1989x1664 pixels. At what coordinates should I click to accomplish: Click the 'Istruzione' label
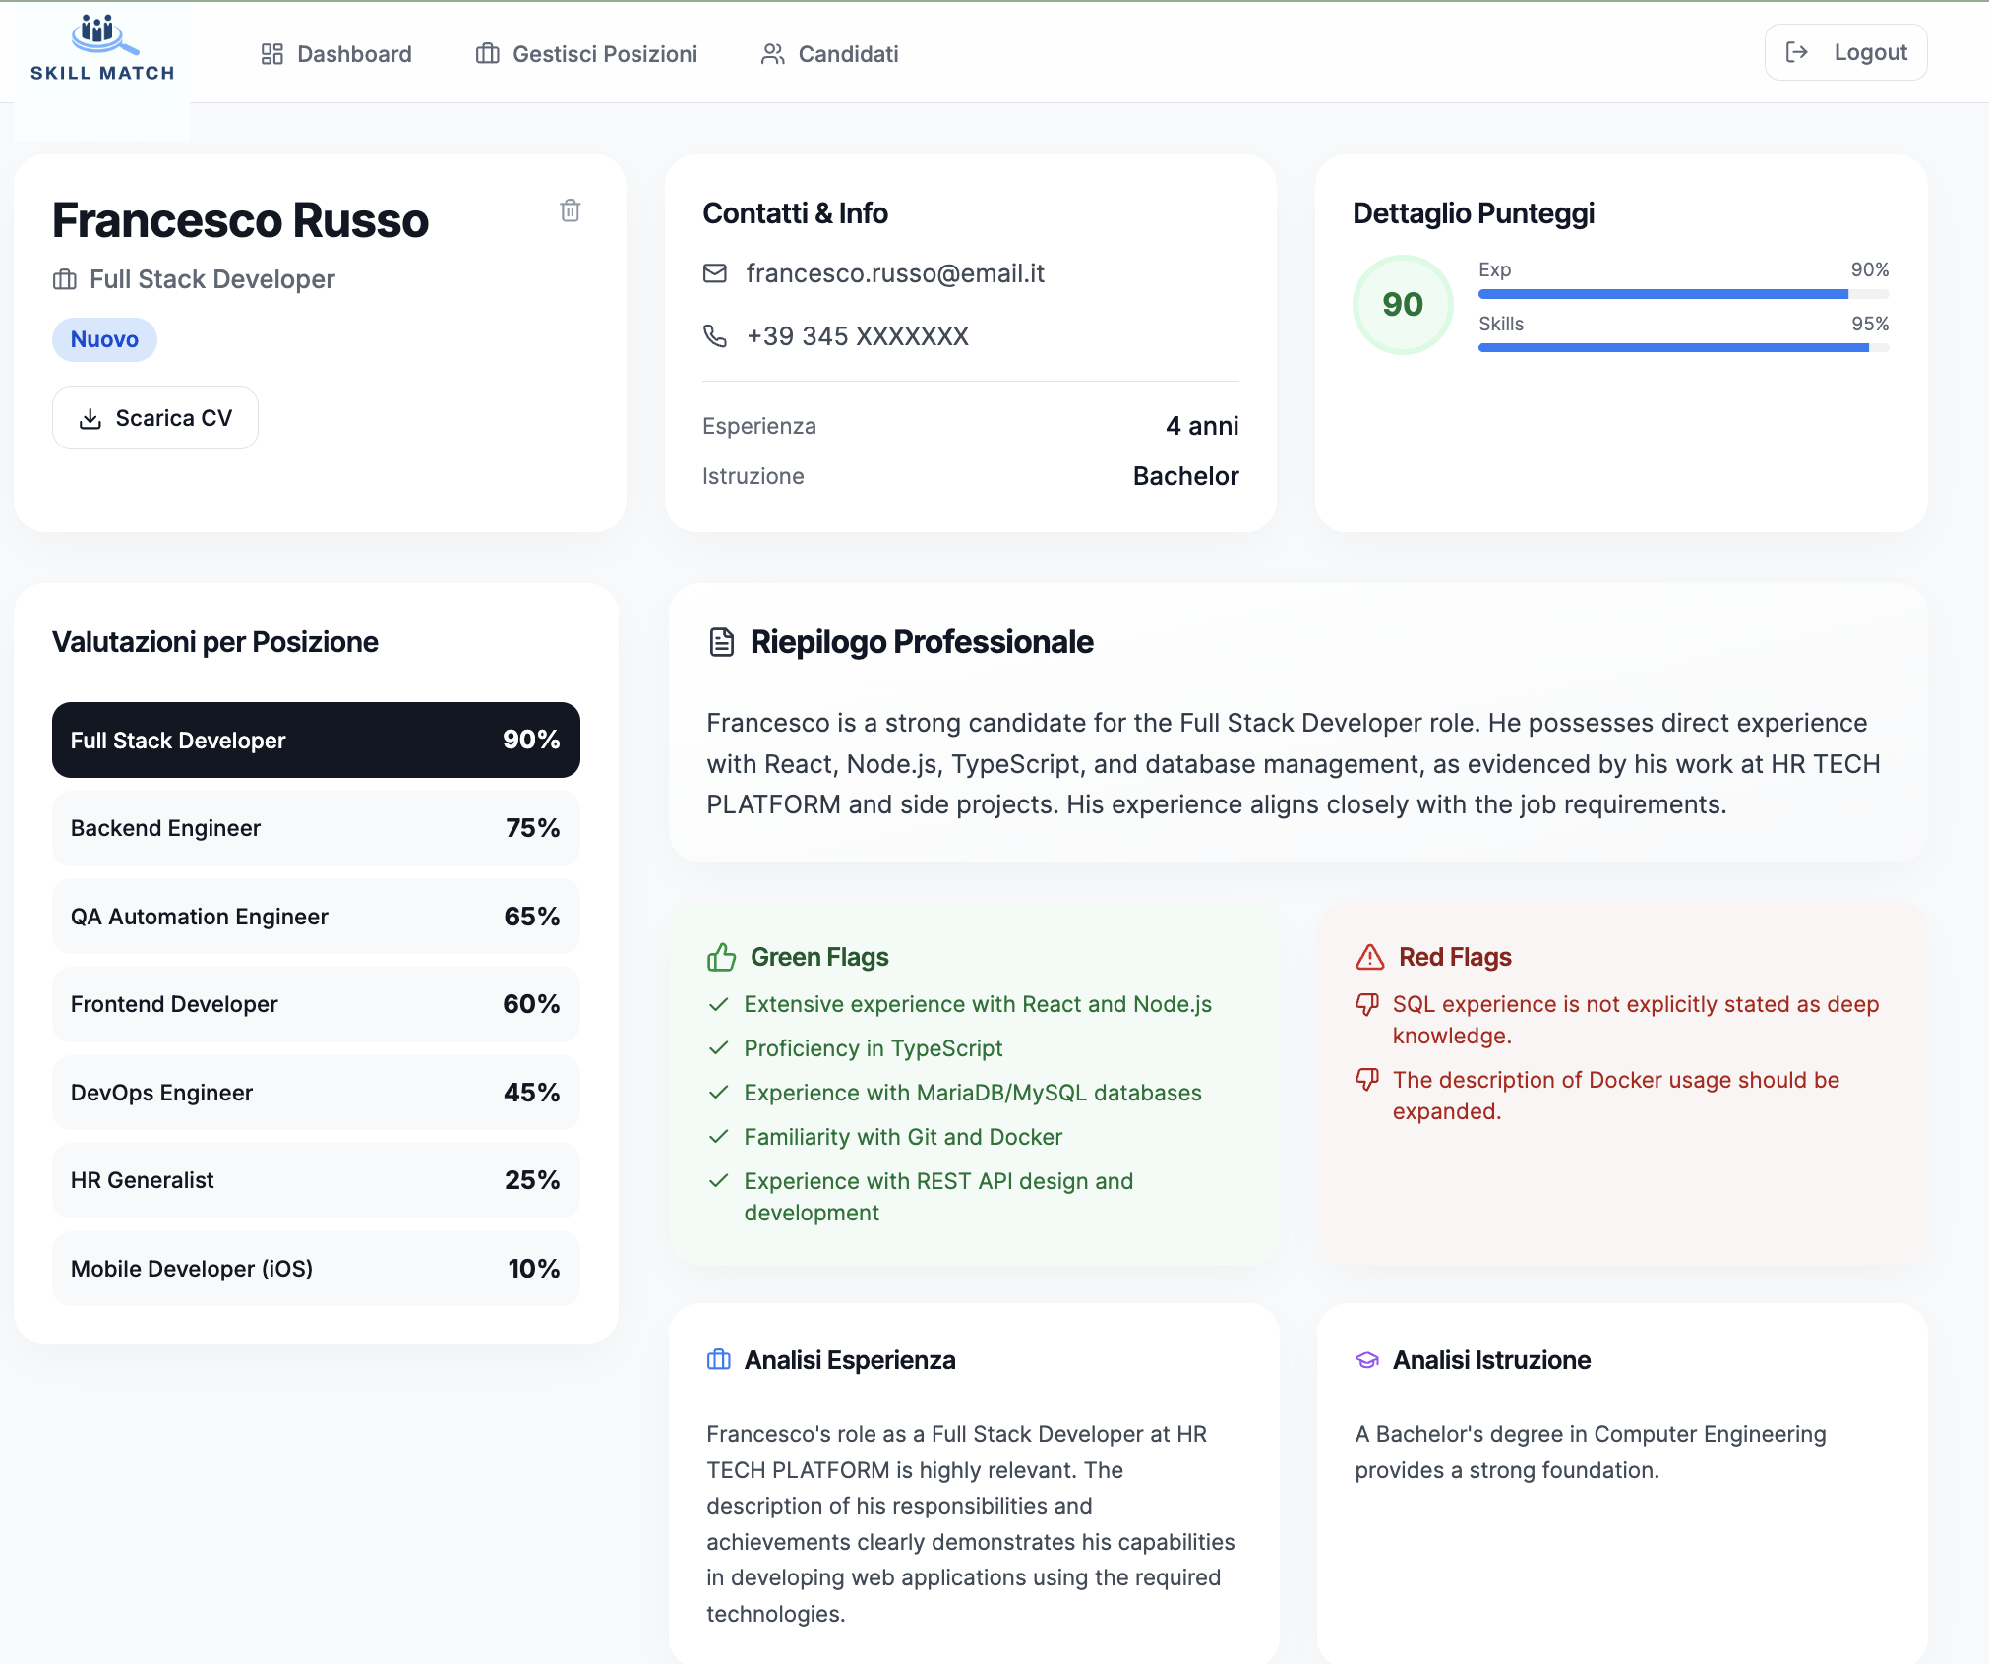tap(753, 476)
